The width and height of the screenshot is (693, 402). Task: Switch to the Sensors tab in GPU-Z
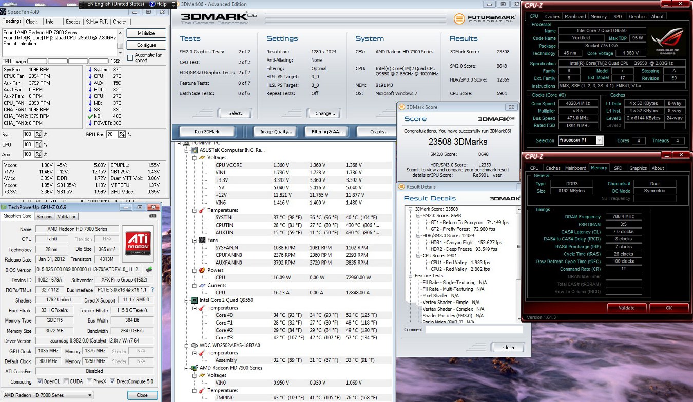coord(45,217)
